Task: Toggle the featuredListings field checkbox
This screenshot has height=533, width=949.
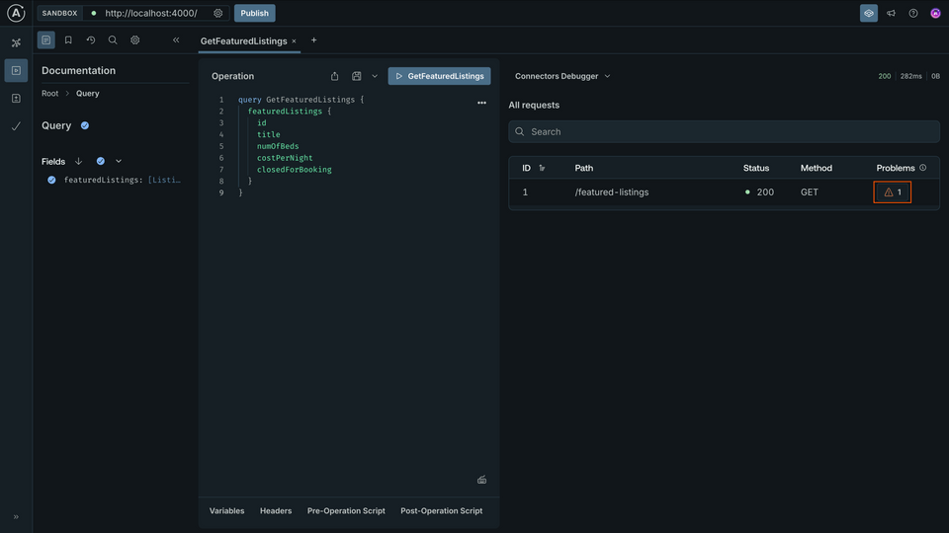Action: tap(51, 180)
